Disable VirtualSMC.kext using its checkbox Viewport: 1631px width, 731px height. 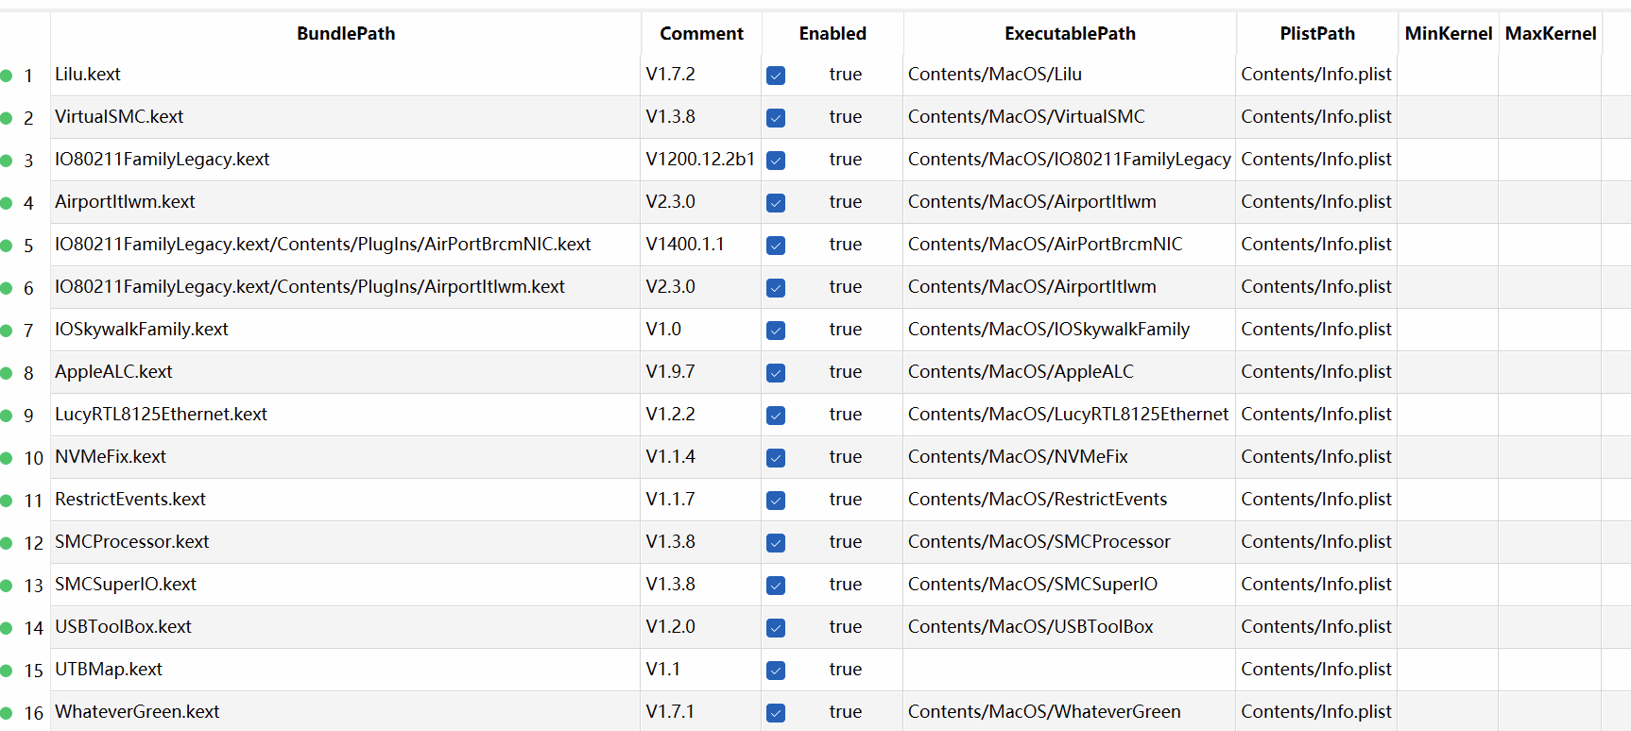(x=776, y=118)
